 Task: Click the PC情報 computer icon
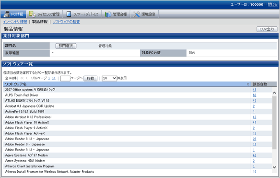pyautogui.click(x=7, y=14)
